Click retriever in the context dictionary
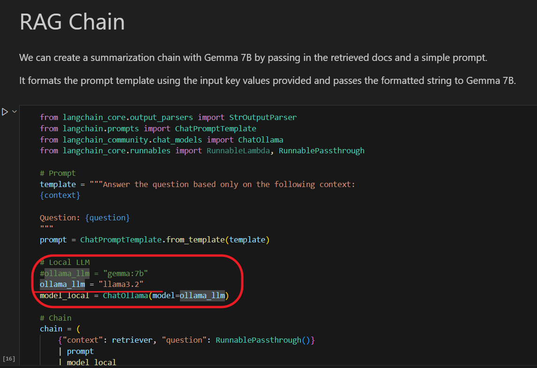Screen dimensions: 537x368 coord(132,340)
